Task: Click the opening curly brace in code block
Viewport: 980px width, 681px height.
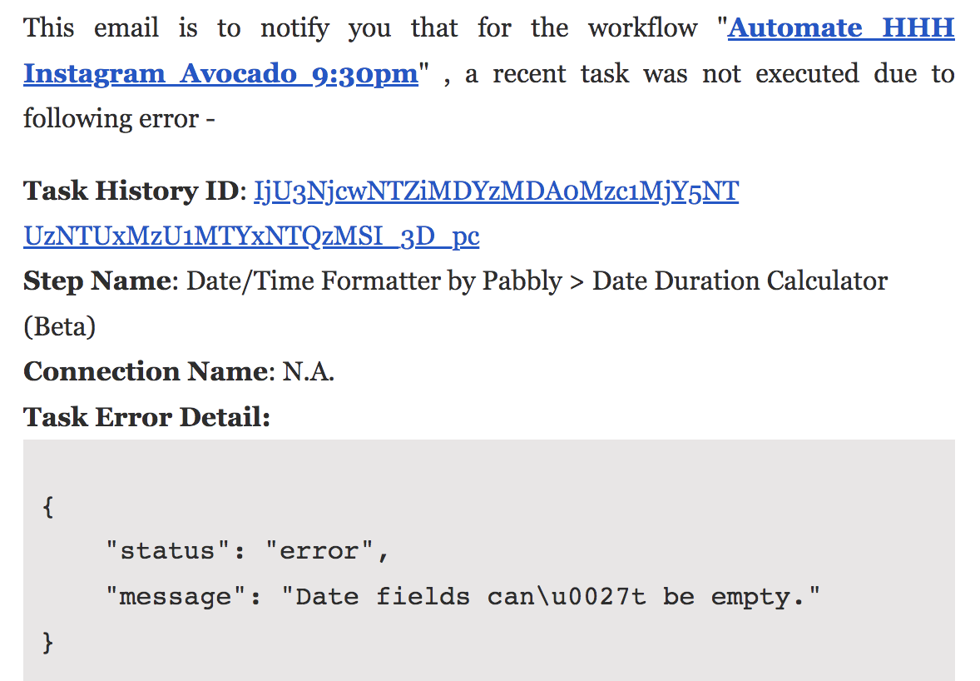Action: click(x=48, y=506)
